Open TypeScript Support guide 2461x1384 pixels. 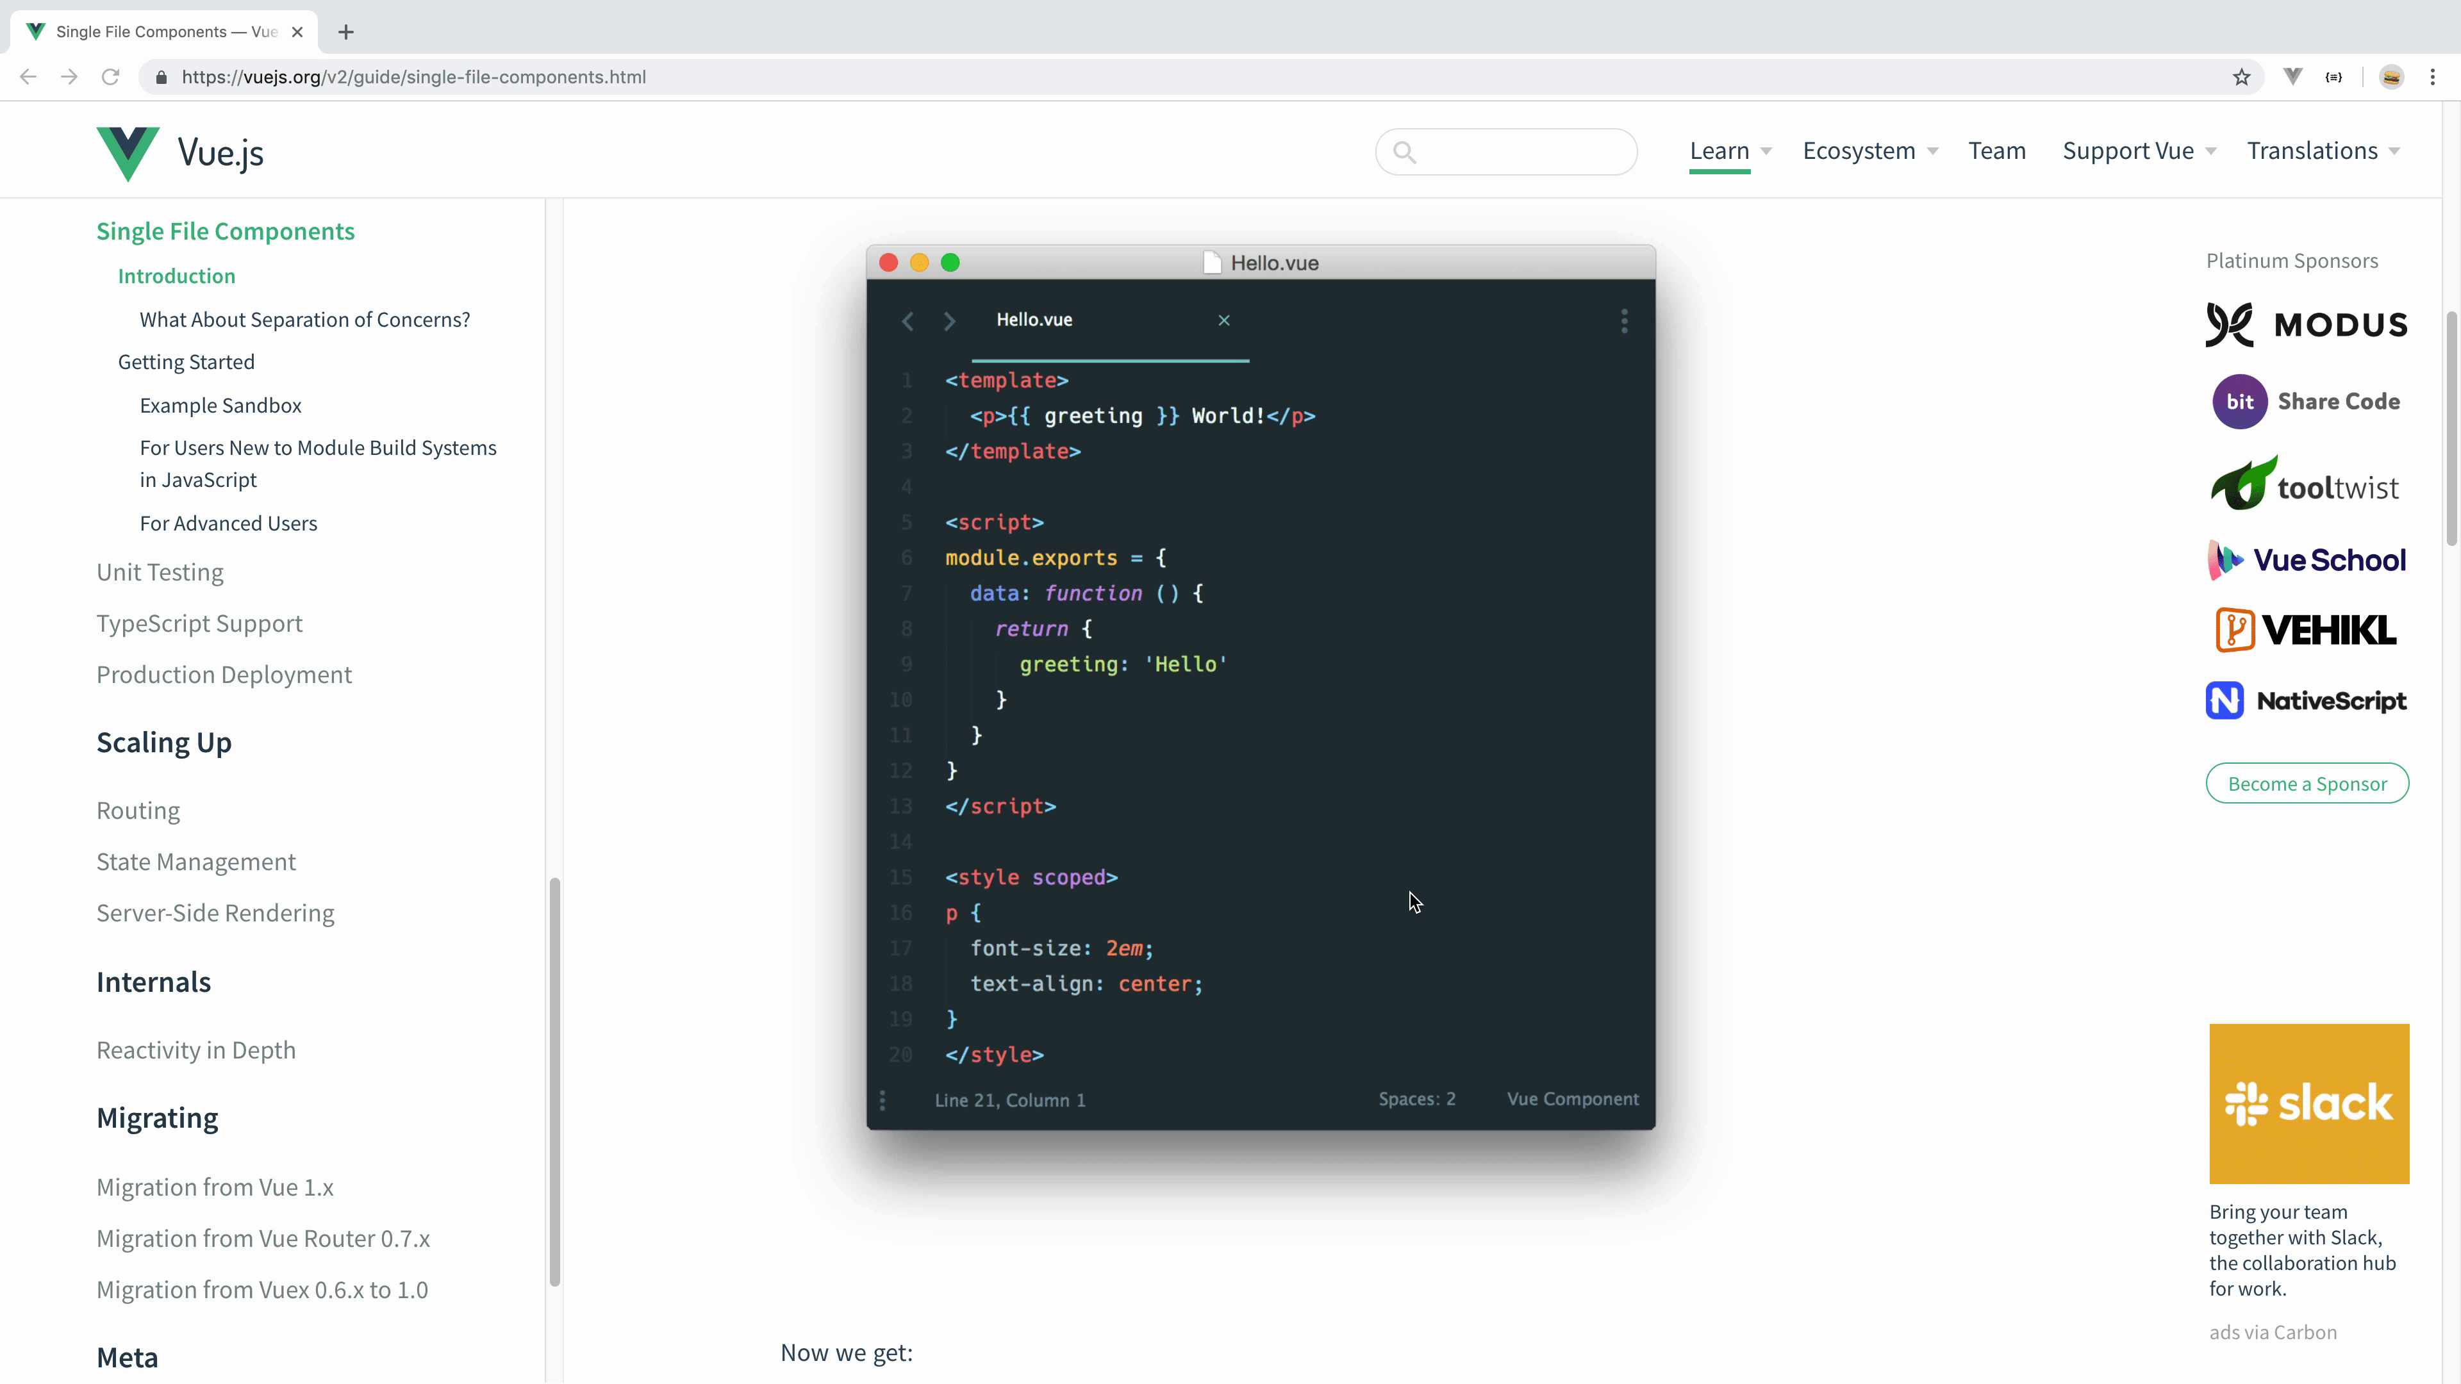click(x=200, y=623)
